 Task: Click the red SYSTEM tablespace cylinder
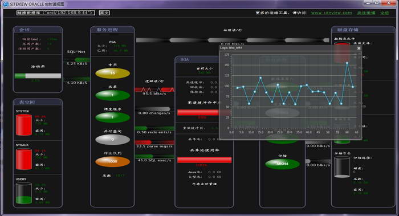pos(24,125)
